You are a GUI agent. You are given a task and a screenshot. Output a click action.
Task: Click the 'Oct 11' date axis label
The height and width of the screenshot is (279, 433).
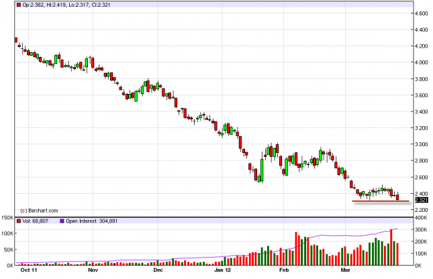pos(29,270)
